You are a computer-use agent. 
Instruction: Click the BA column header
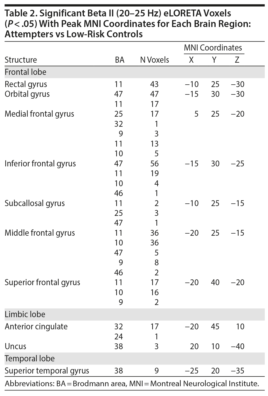[120, 60]
